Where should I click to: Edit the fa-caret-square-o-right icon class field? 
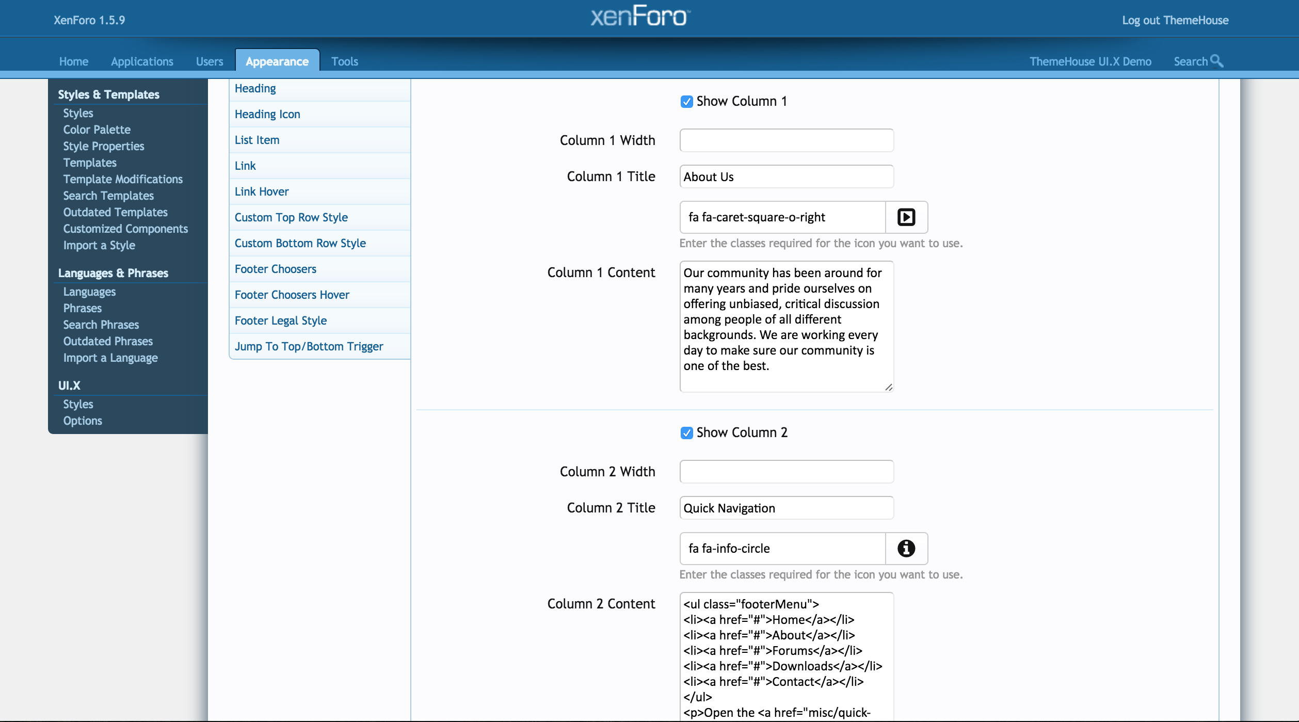click(x=783, y=217)
